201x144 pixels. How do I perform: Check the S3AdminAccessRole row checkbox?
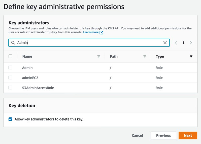pyautogui.click(x=10, y=88)
